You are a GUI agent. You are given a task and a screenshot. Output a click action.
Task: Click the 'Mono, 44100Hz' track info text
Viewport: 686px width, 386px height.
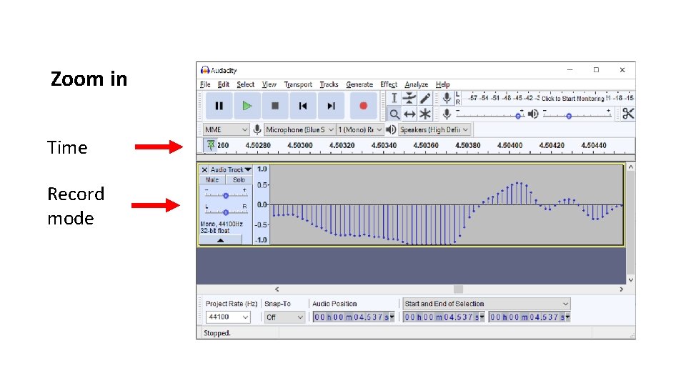pyautogui.click(x=222, y=224)
